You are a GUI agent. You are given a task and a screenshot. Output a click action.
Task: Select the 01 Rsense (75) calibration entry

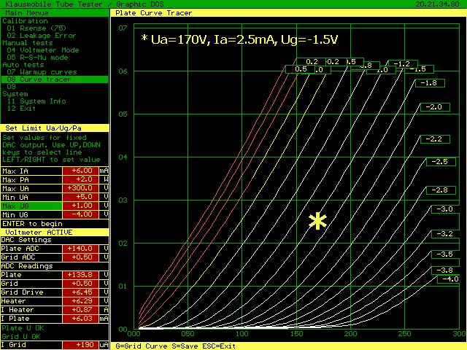[36, 28]
